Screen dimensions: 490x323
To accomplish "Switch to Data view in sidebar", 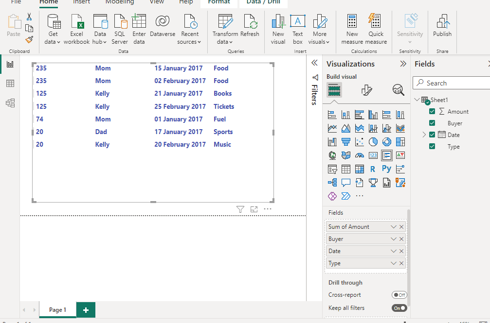I will (x=10, y=84).
